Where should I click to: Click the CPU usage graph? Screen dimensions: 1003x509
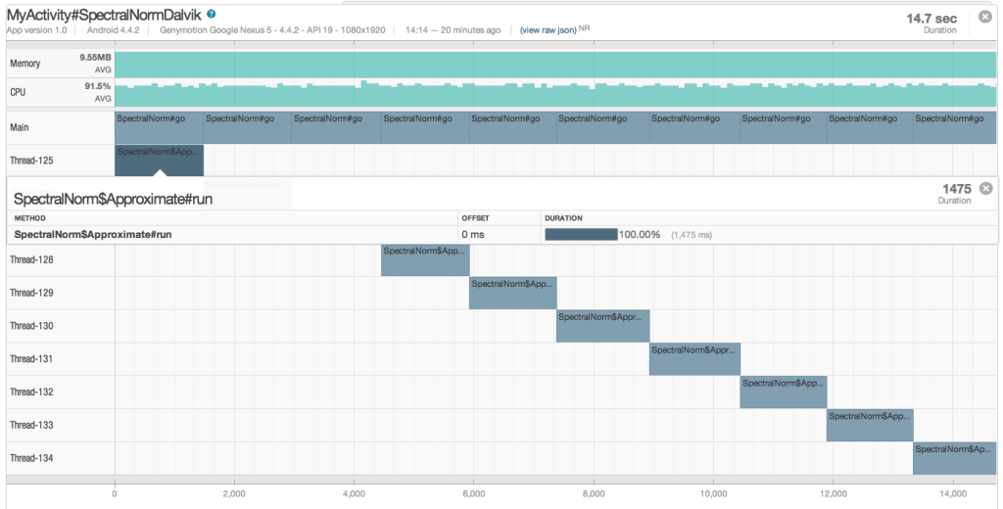[x=555, y=93]
